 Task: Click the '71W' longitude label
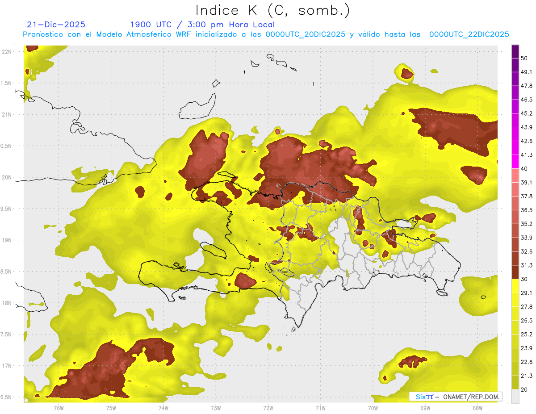[x=320, y=408]
